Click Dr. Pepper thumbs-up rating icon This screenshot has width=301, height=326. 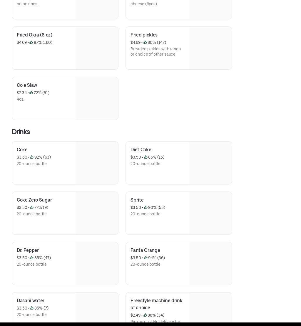click(32, 258)
